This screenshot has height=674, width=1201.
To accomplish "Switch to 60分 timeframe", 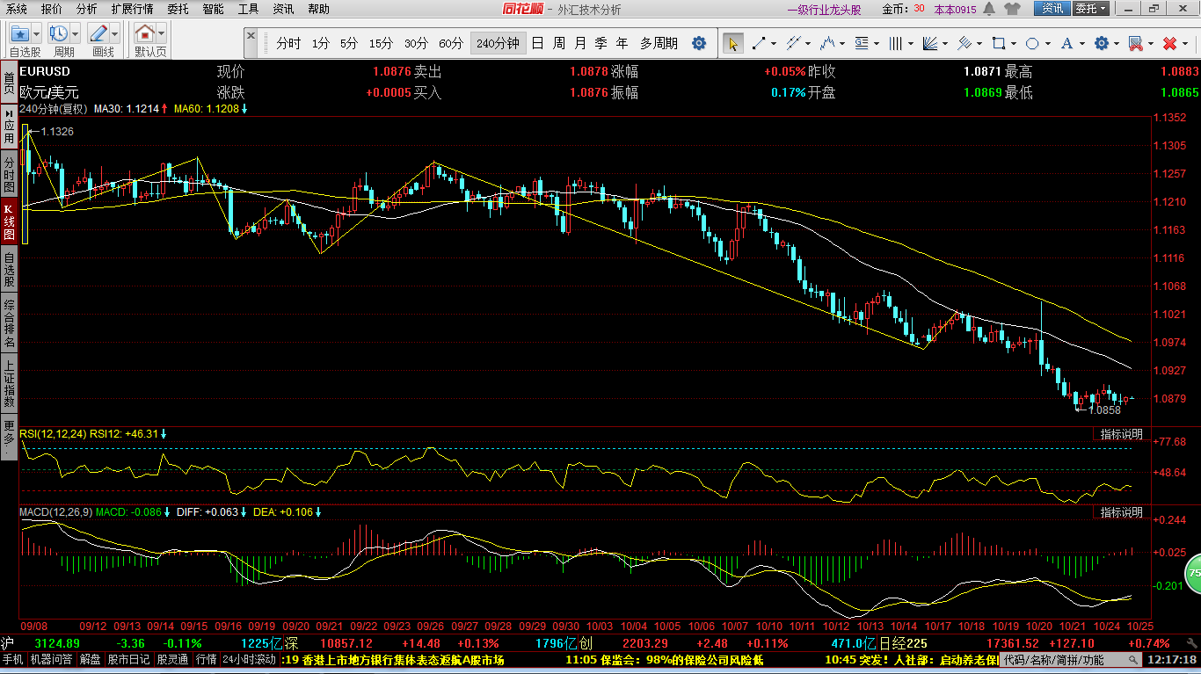I will [451, 43].
